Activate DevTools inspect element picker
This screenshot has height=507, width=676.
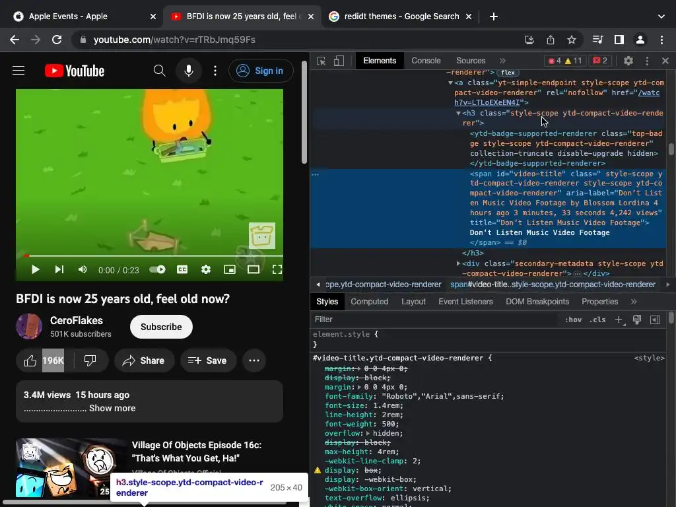coord(321,61)
